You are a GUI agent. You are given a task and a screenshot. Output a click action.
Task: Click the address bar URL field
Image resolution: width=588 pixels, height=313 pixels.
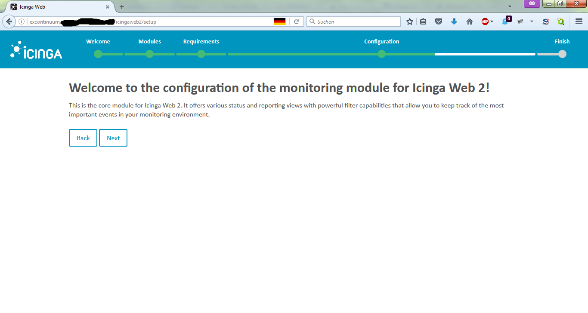pos(151,21)
